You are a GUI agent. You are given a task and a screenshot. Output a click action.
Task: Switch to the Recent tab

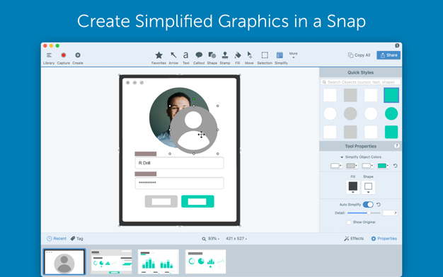(x=57, y=239)
